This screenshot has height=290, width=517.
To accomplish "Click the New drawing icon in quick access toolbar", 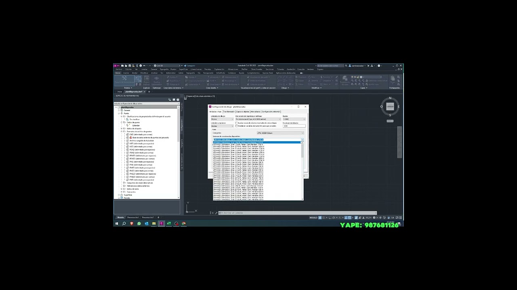I will tap(122, 66).
